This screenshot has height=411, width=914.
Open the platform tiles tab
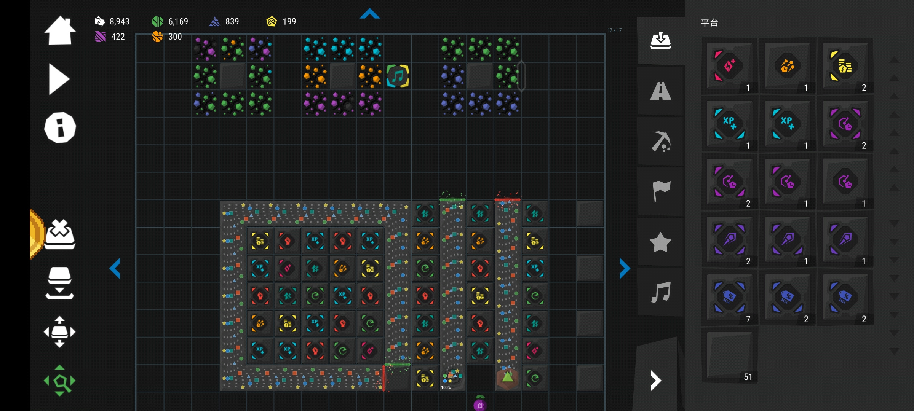point(661,41)
